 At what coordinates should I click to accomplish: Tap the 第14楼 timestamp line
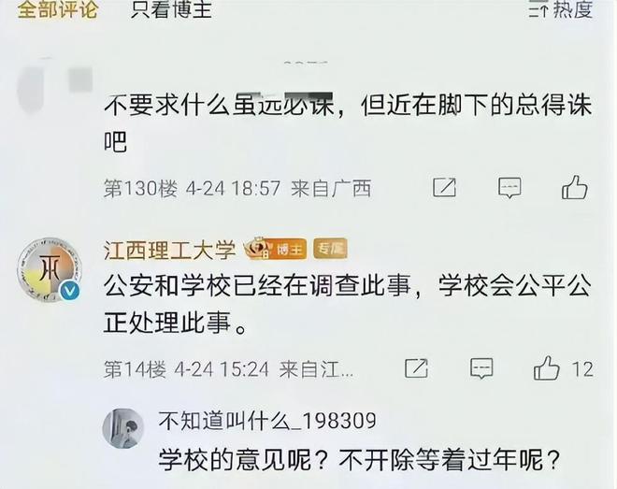(x=229, y=369)
